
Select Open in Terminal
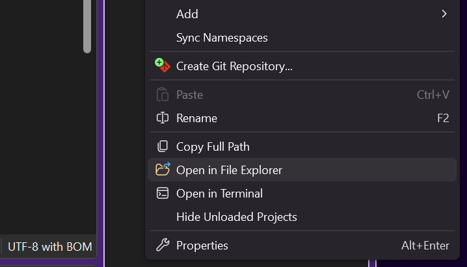coord(219,194)
